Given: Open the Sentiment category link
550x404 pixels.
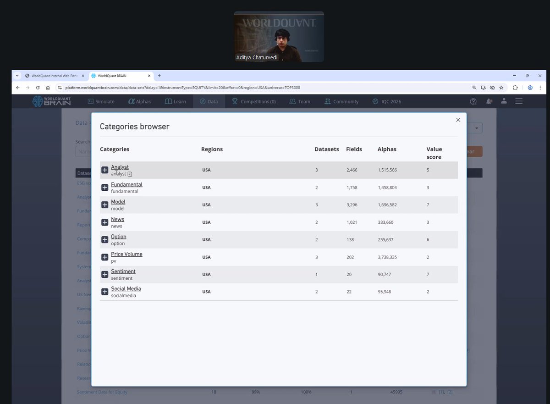Looking at the screenshot, I should (123, 271).
